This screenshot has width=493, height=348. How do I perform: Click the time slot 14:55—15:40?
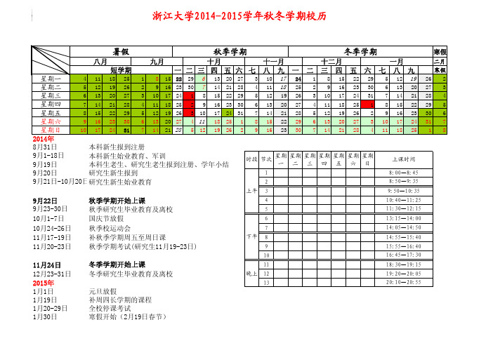[x=404, y=237]
